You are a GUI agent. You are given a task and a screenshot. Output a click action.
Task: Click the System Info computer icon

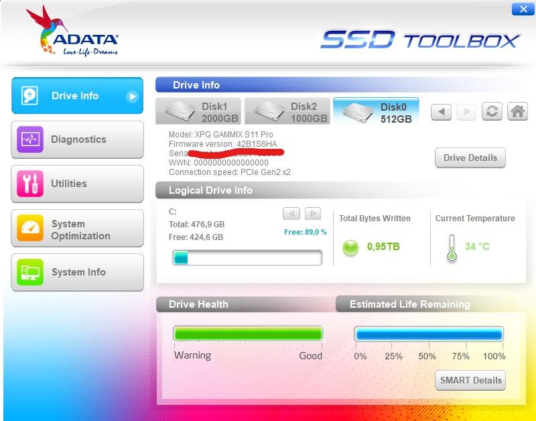point(30,272)
